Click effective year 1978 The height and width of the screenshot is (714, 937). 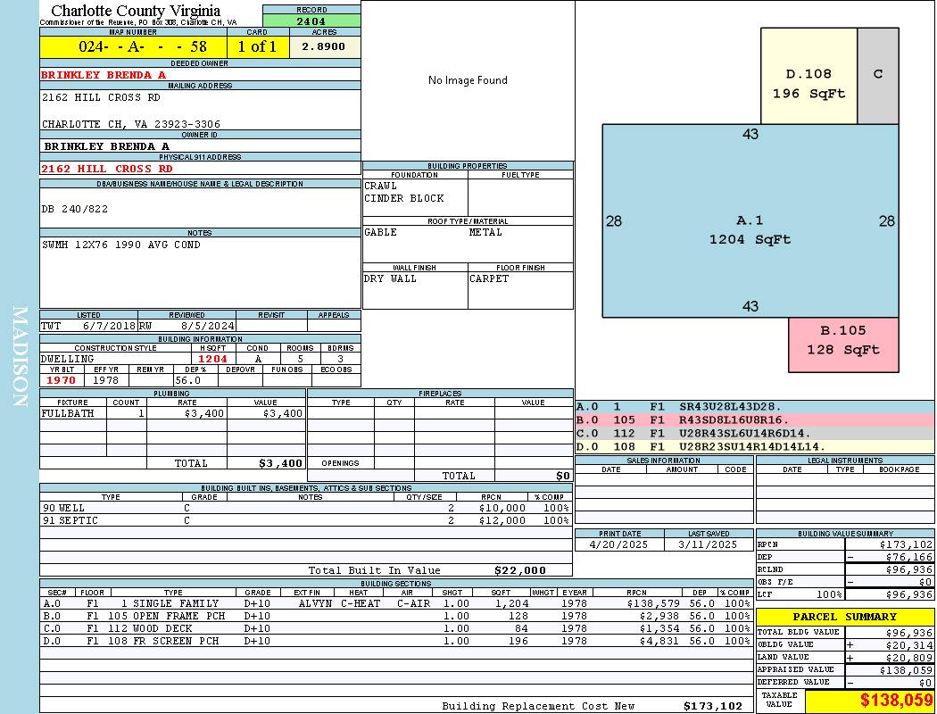[106, 380]
